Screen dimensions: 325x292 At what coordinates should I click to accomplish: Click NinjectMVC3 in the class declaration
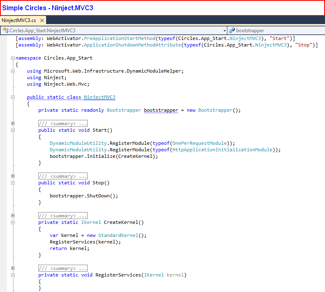pos(99,97)
